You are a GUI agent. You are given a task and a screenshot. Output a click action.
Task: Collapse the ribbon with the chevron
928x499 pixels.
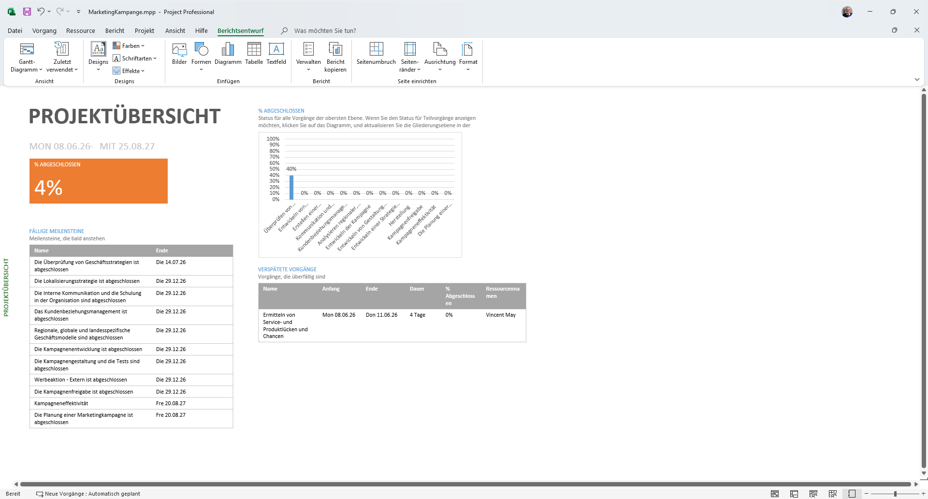click(917, 79)
